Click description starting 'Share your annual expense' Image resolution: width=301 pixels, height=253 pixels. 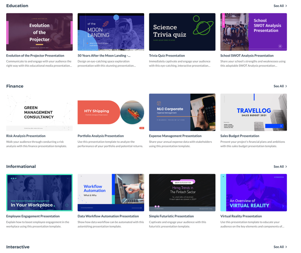tap(180, 144)
